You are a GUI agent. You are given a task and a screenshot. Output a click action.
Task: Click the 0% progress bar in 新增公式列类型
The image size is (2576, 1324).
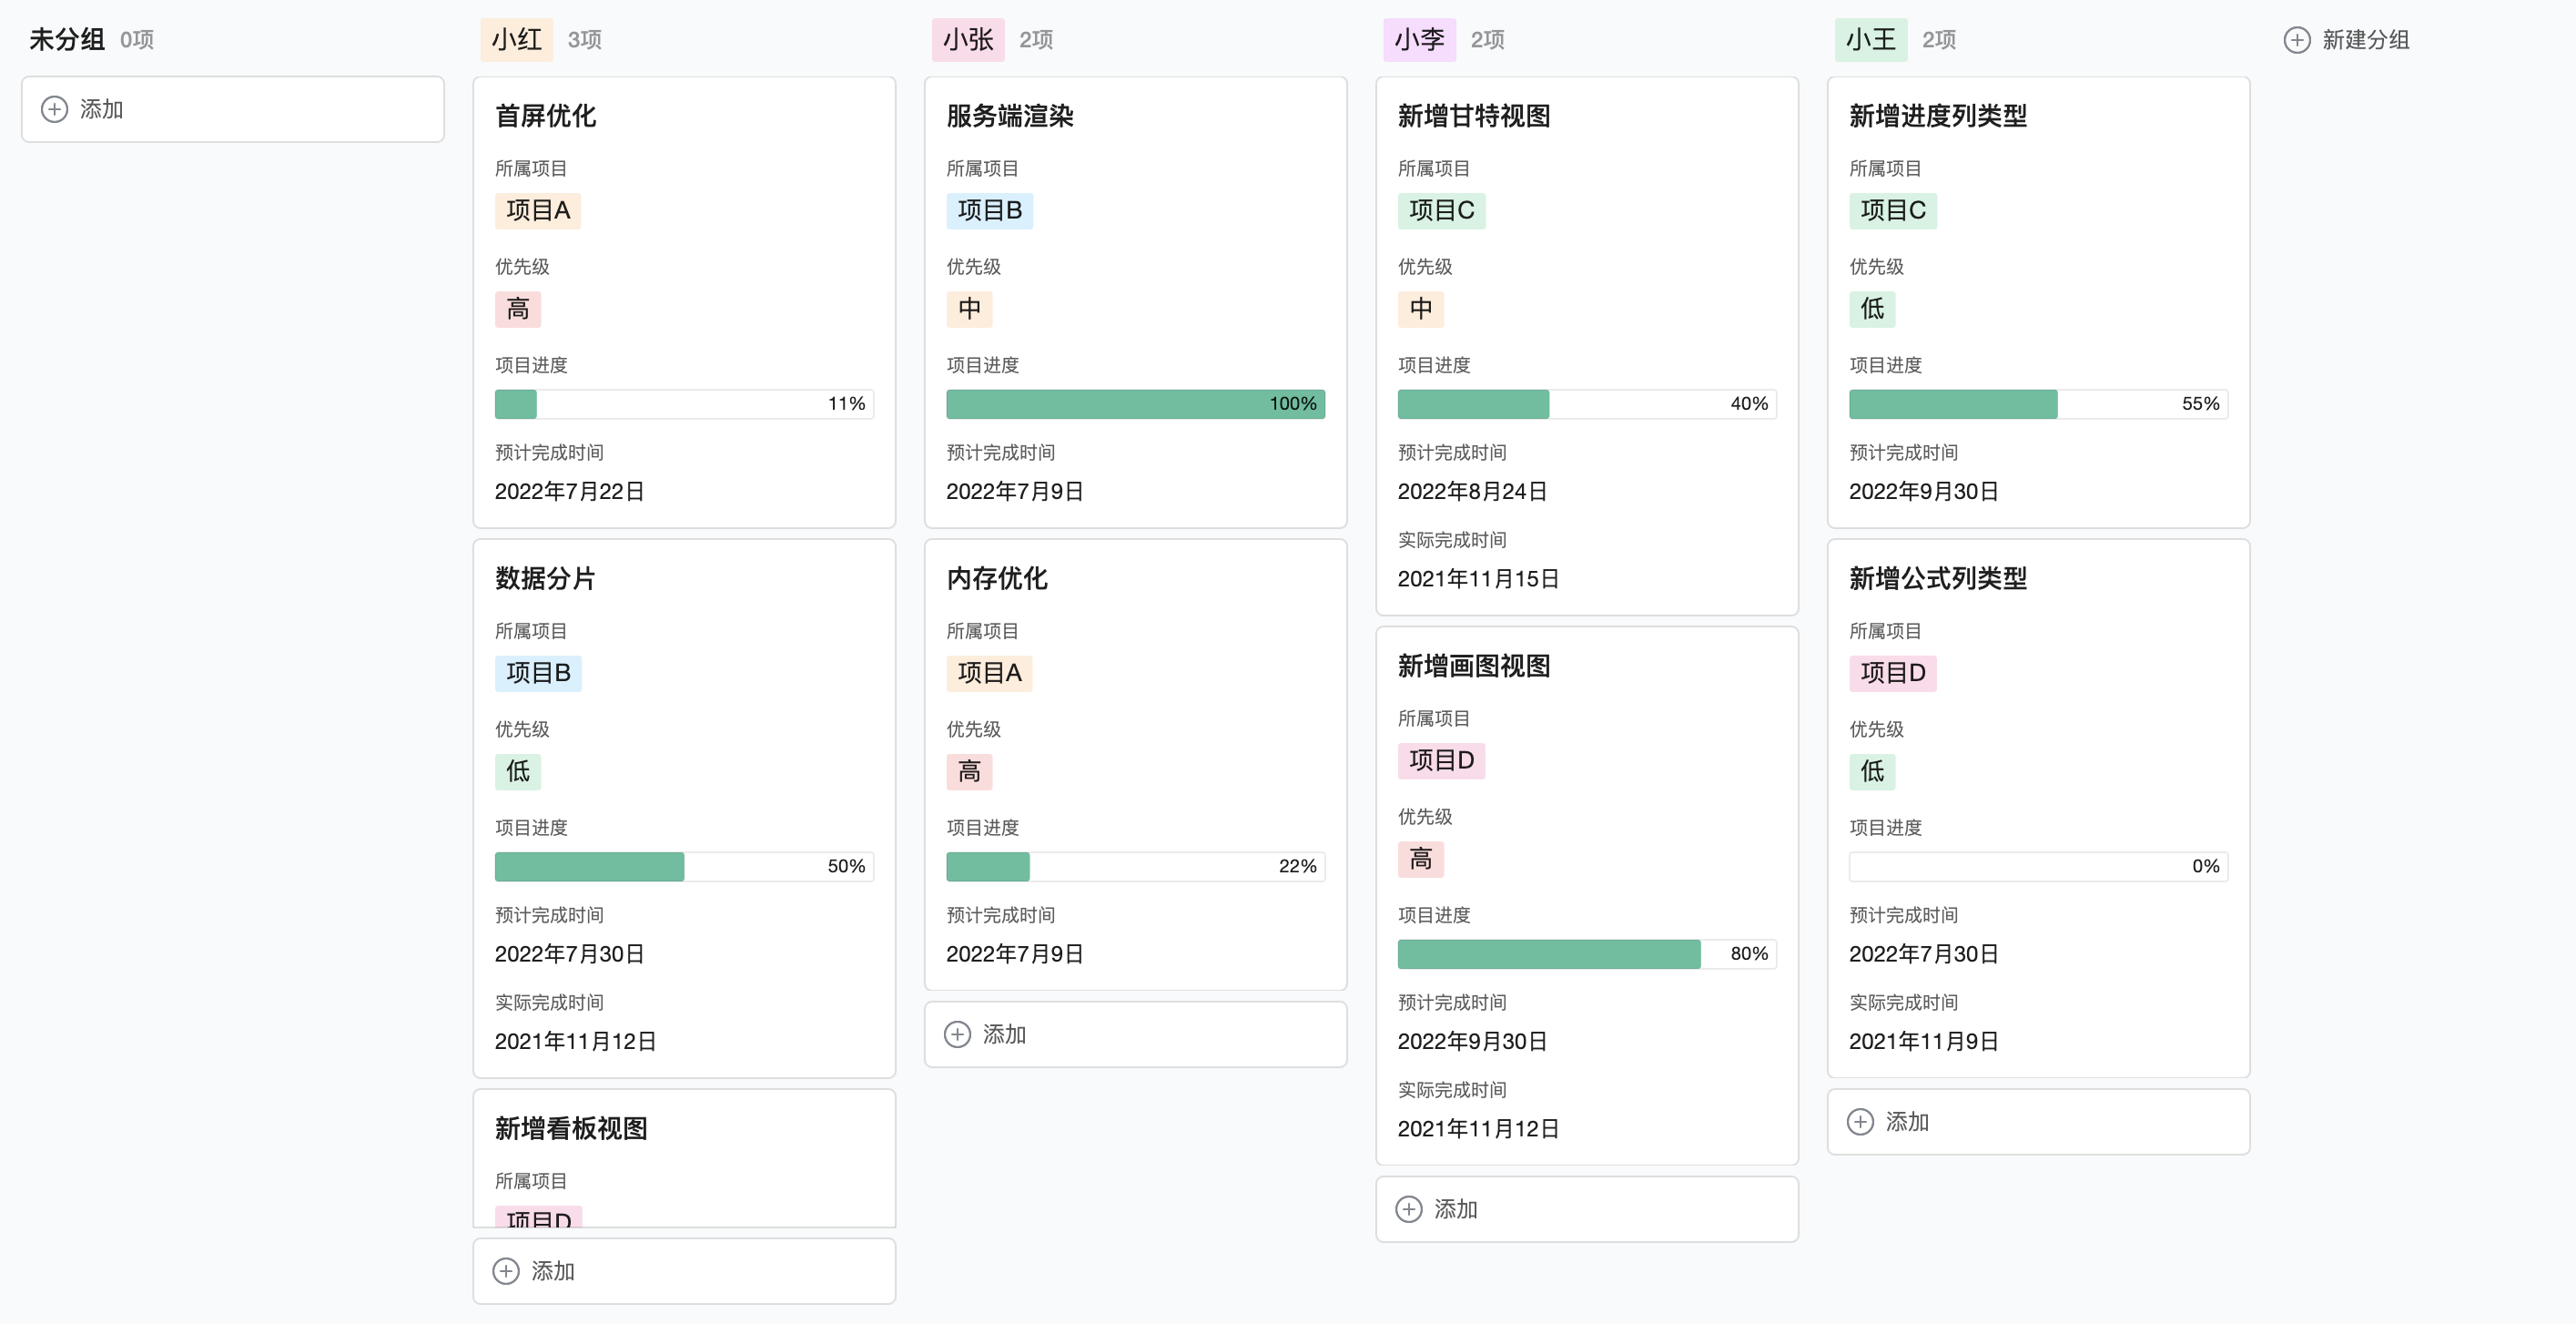[2038, 866]
